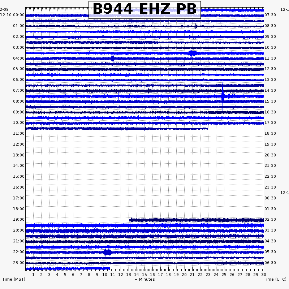Pick the "04:00" MST row label
The image size is (289, 289).
pos(19,59)
